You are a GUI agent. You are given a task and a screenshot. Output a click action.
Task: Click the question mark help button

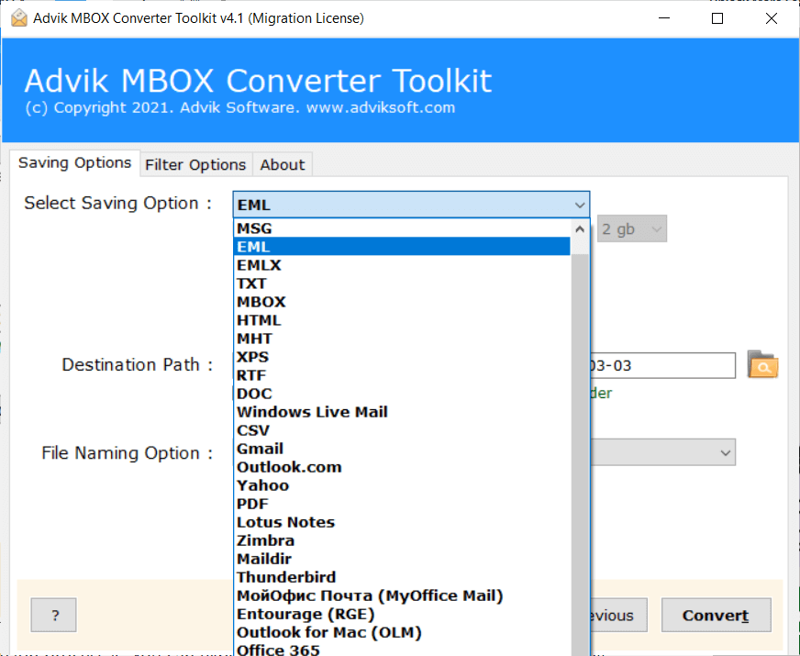click(53, 616)
